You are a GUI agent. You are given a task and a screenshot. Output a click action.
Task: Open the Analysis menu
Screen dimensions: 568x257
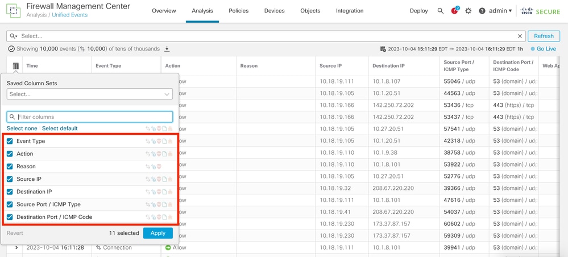coord(202,11)
